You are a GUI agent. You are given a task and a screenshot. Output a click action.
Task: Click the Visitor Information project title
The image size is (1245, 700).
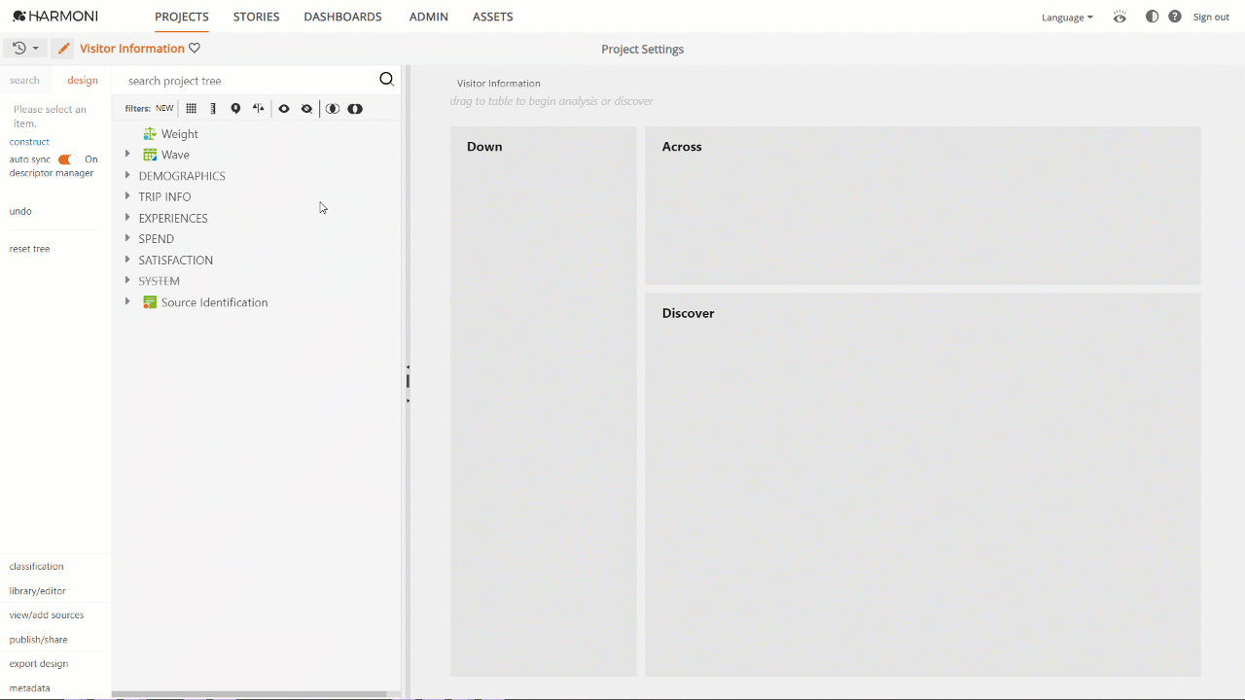point(132,49)
